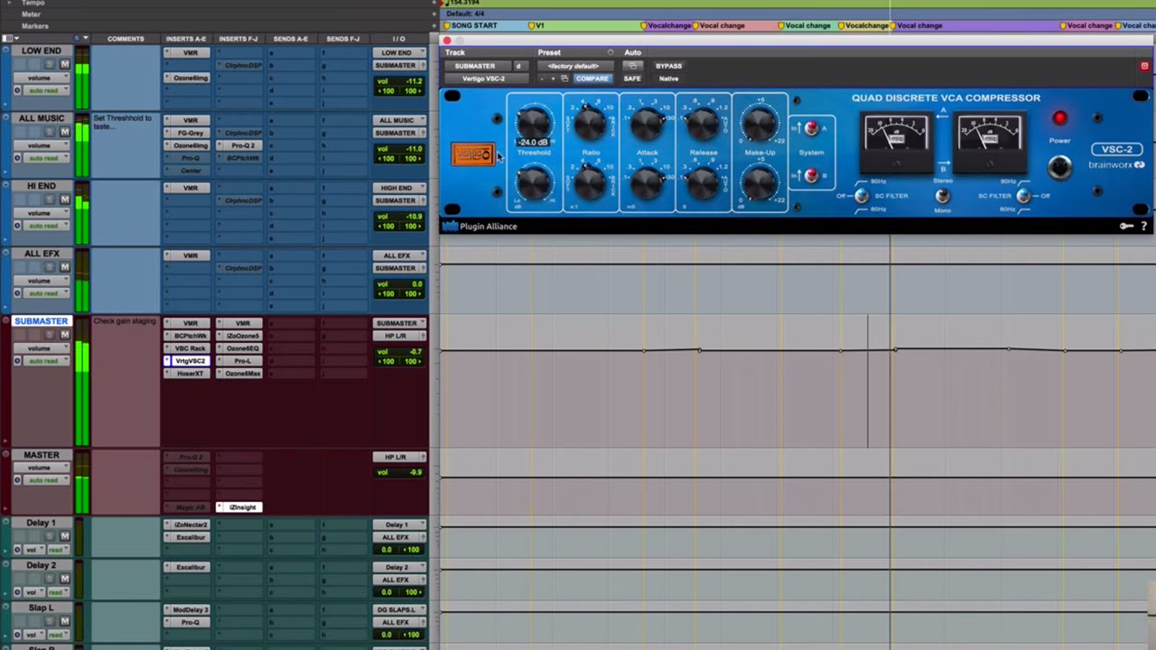
Task: Solo the LOW END track
Action: coord(51,64)
